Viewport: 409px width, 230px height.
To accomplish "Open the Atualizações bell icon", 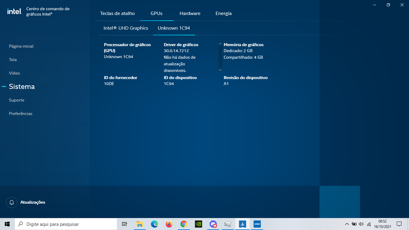I will tap(12, 202).
